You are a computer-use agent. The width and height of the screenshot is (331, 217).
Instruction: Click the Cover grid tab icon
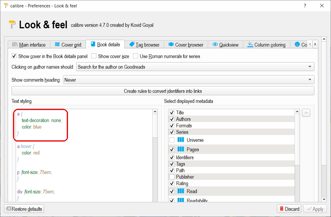57,44
